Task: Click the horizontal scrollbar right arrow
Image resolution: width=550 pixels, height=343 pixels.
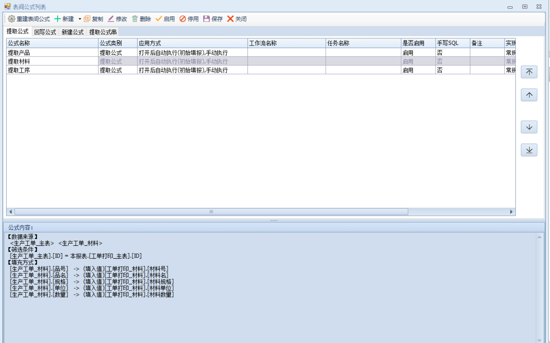Action: coord(511,212)
